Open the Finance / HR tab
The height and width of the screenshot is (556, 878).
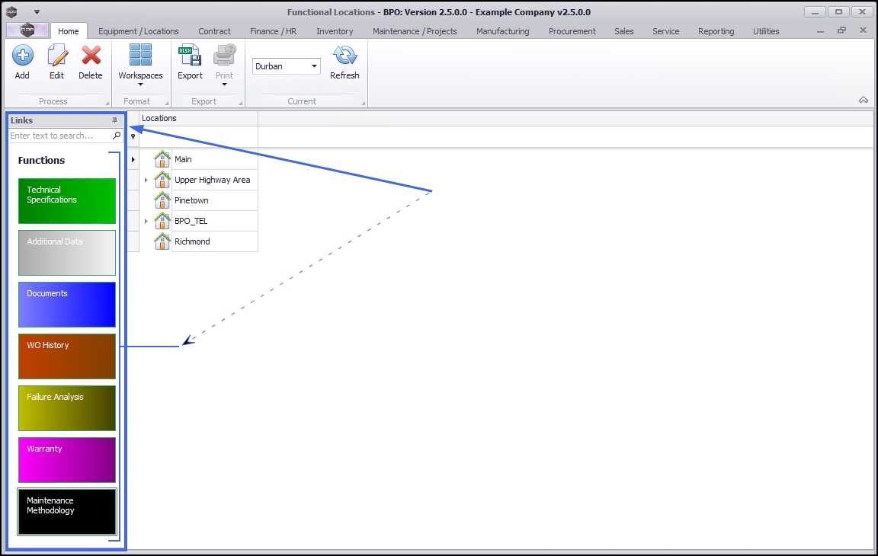(274, 31)
